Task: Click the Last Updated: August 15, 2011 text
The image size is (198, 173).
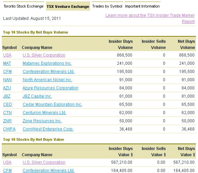Action: 32,18
